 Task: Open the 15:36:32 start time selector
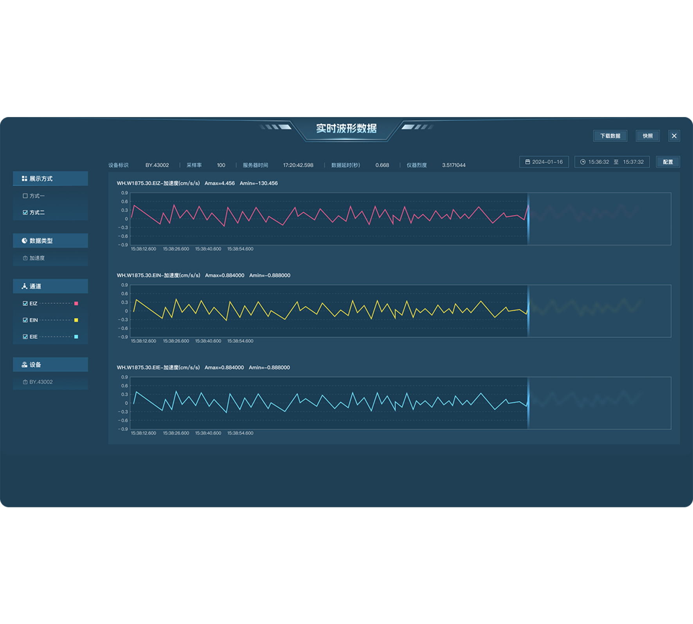pos(598,162)
